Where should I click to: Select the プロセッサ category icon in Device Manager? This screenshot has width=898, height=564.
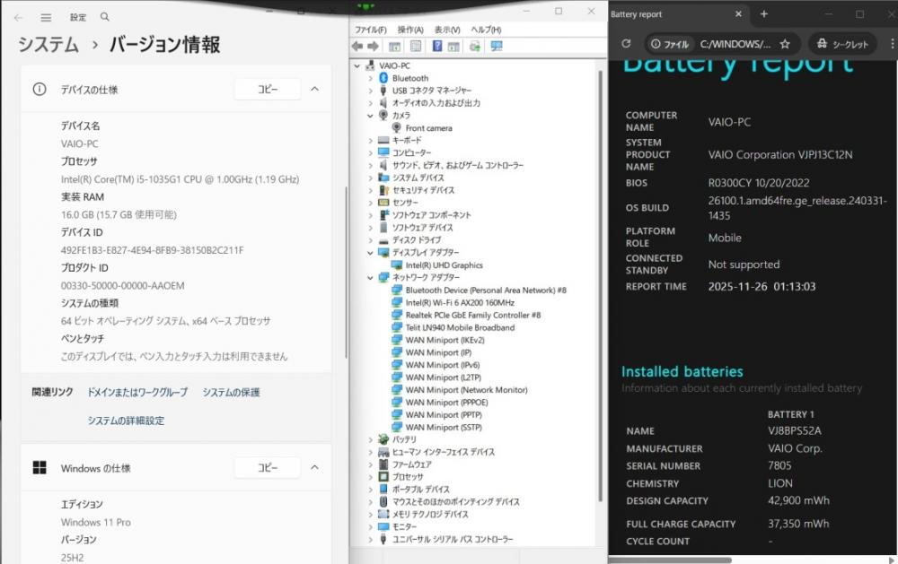point(383,476)
